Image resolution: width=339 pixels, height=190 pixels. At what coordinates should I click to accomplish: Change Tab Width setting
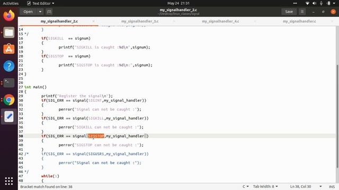coord(265,186)
